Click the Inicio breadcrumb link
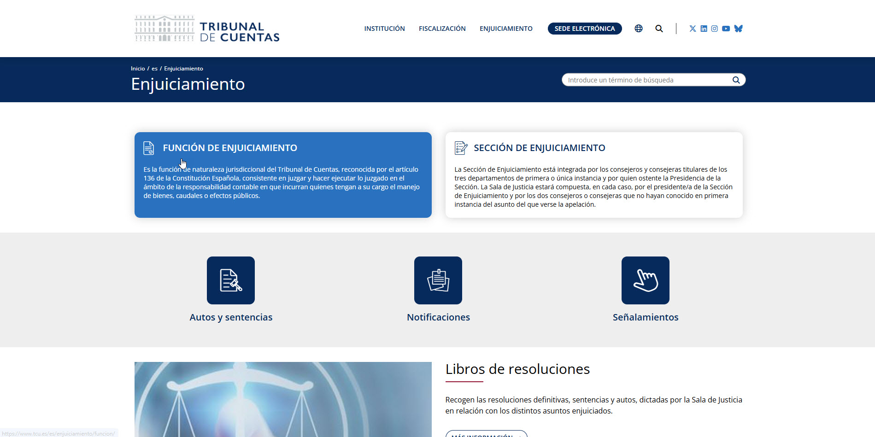 coord(138,69)
